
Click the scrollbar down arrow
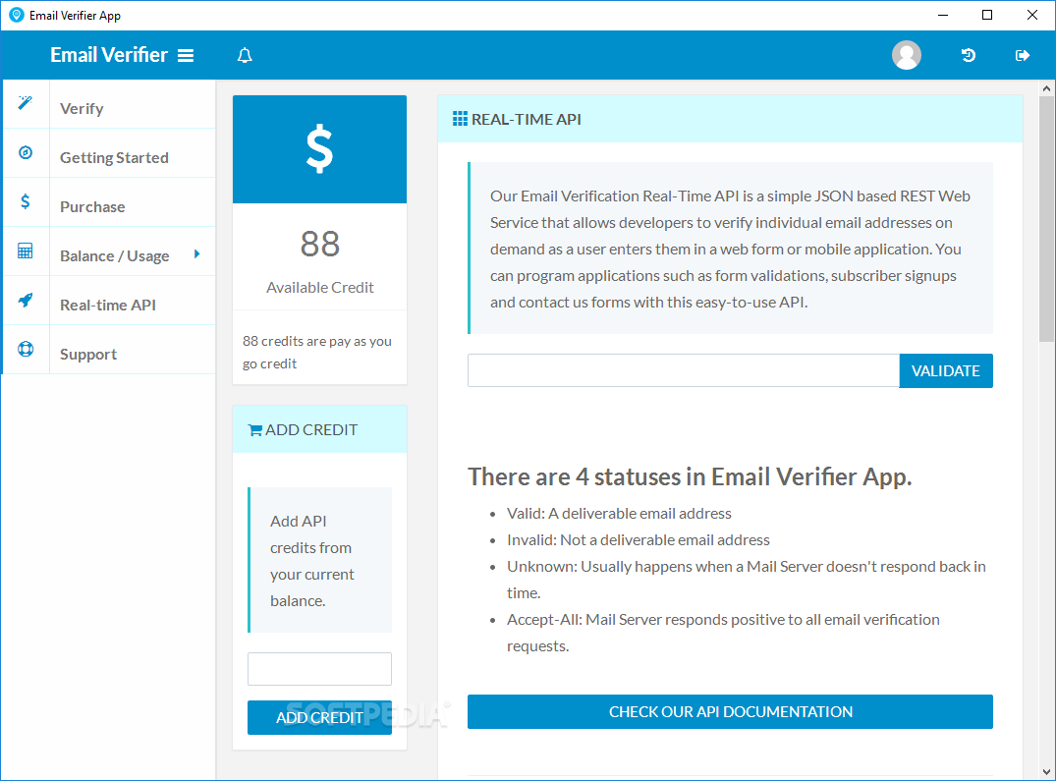point(1046,773)
